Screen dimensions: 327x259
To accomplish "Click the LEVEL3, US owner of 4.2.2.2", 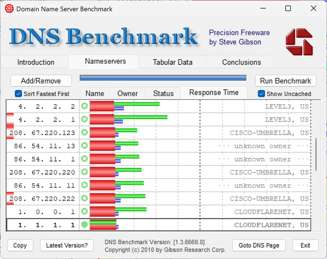I will [287, 106].
